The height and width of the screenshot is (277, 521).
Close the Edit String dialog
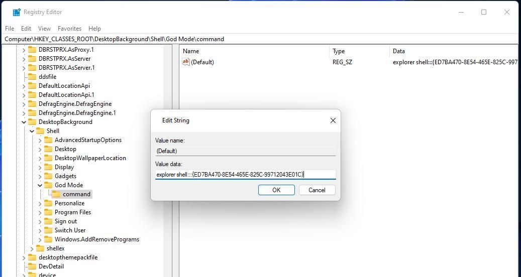coord(333,120)
